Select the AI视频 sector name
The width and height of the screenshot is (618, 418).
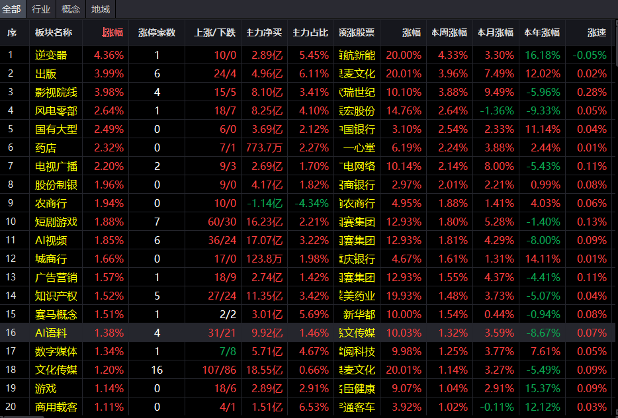51,240
